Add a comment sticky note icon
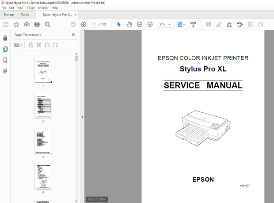 coord(208,24)
